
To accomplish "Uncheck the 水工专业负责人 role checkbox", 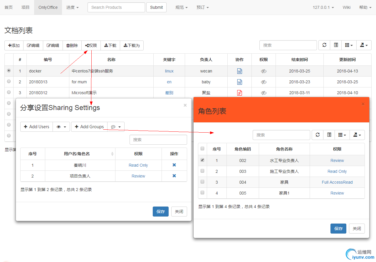I will (x=202, y=160).
